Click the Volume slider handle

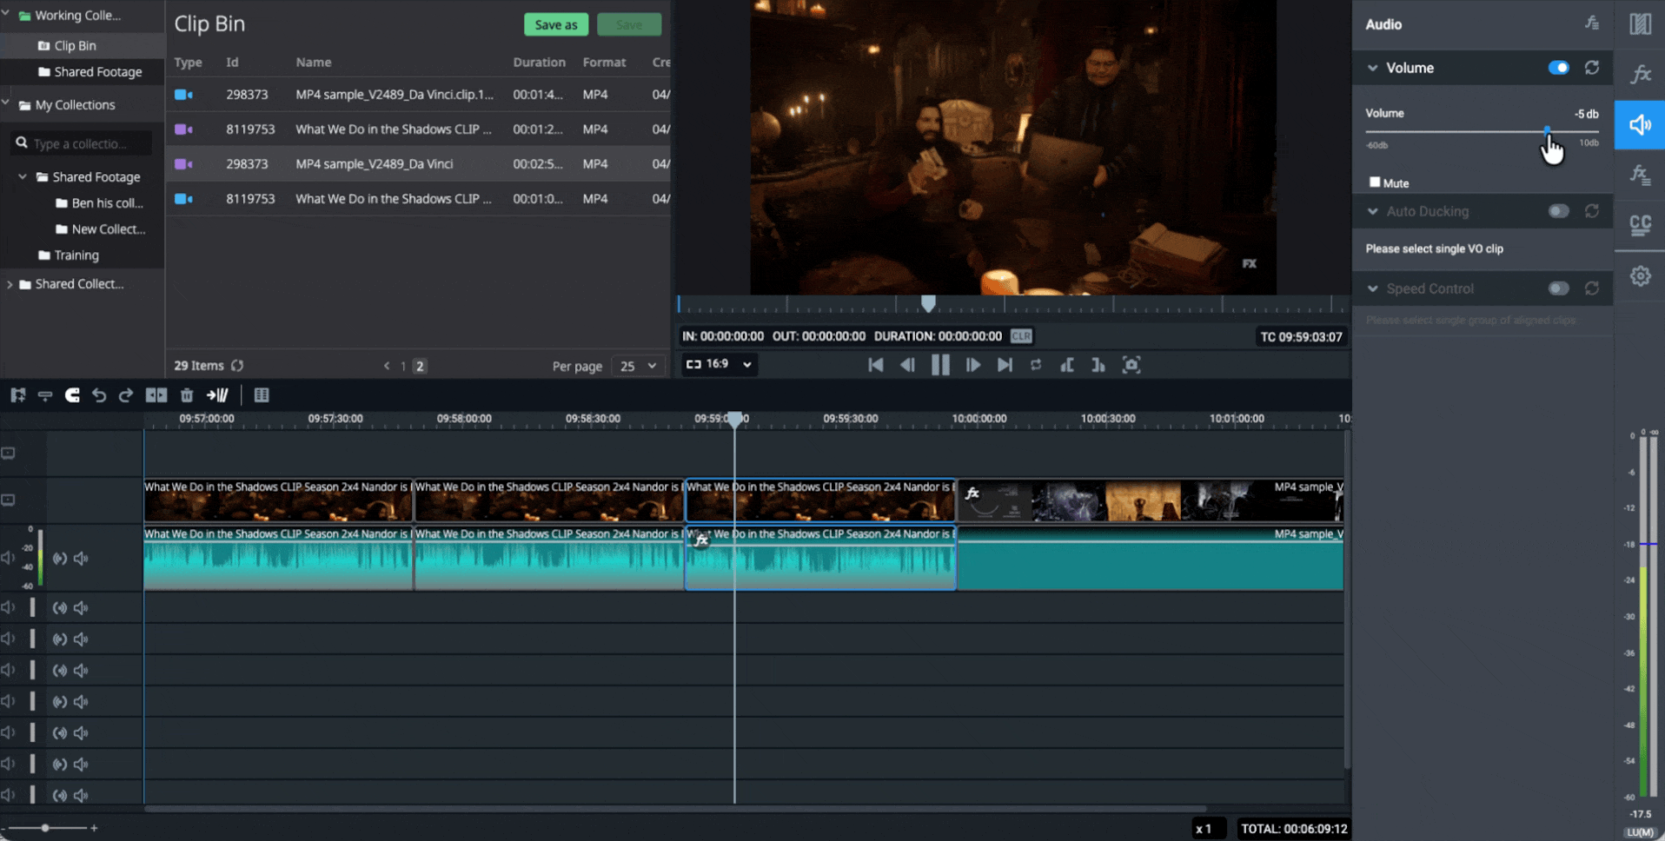pyautogui.click(x=1547, y=131)
